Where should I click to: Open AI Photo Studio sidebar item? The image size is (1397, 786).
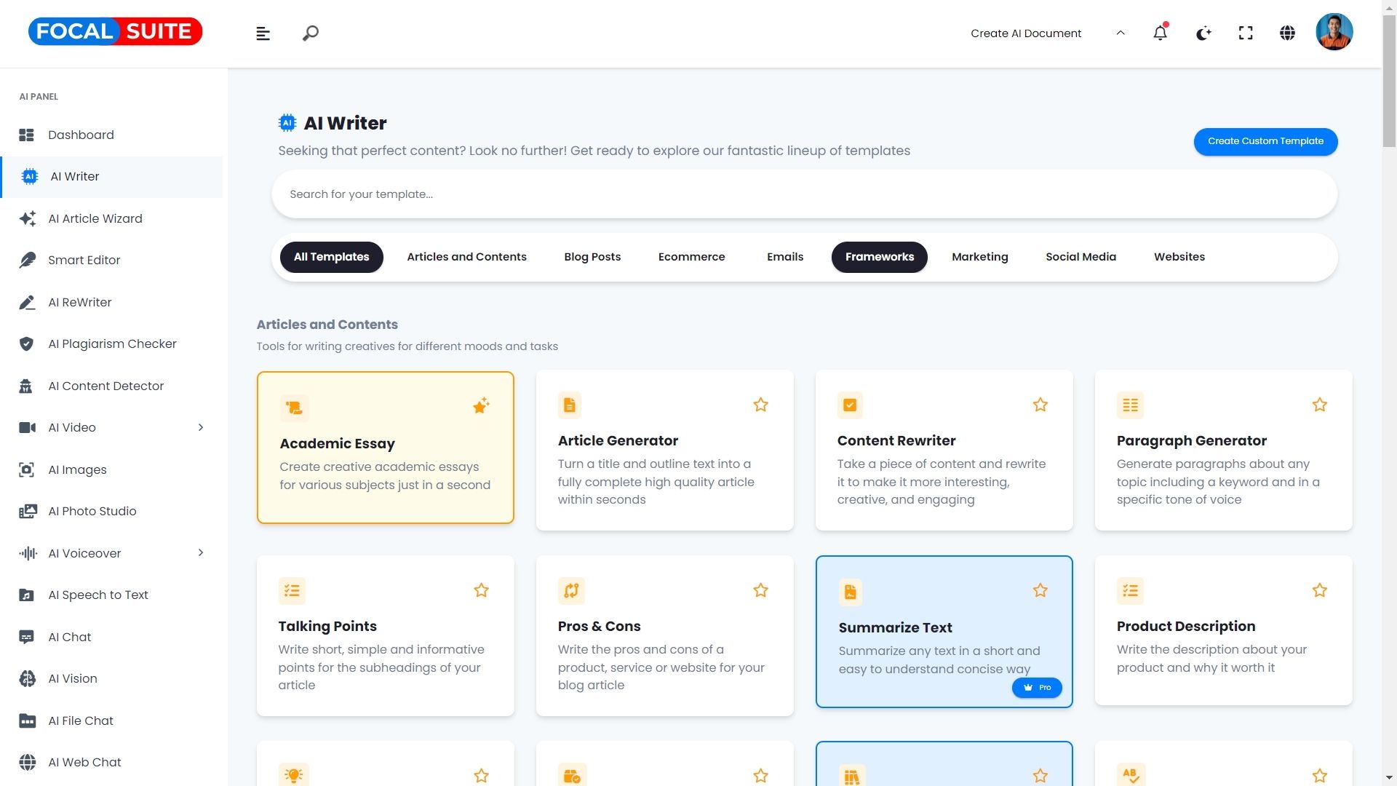[92, 512]
